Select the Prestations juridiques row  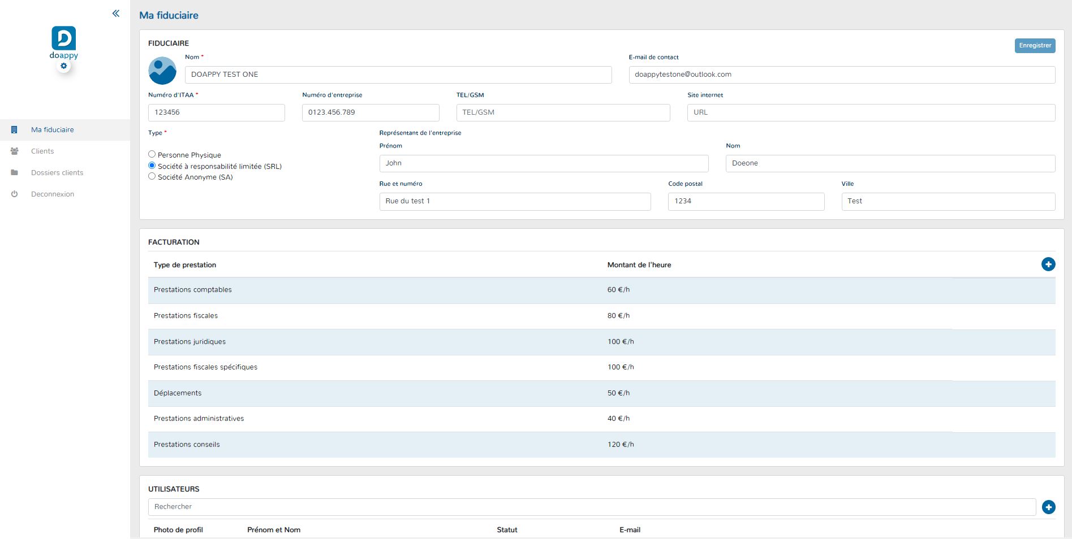tap(601, 342)
